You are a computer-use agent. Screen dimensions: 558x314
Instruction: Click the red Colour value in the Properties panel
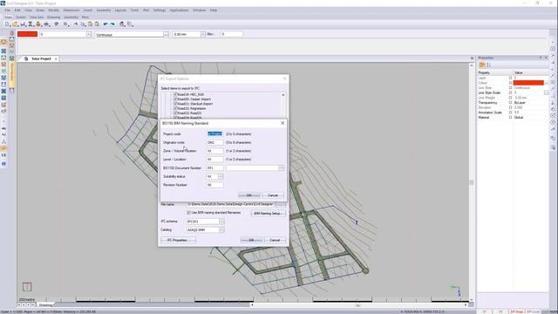[528, 83]
